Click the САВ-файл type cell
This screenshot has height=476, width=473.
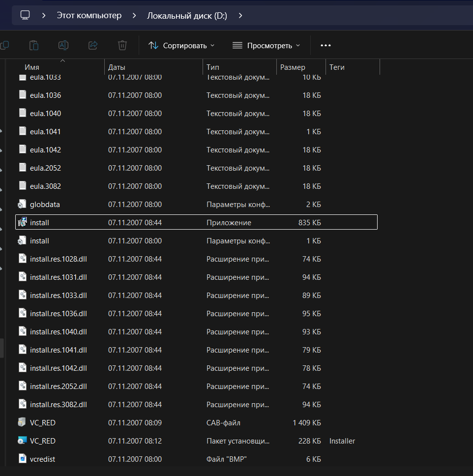[x=223, y=423]
